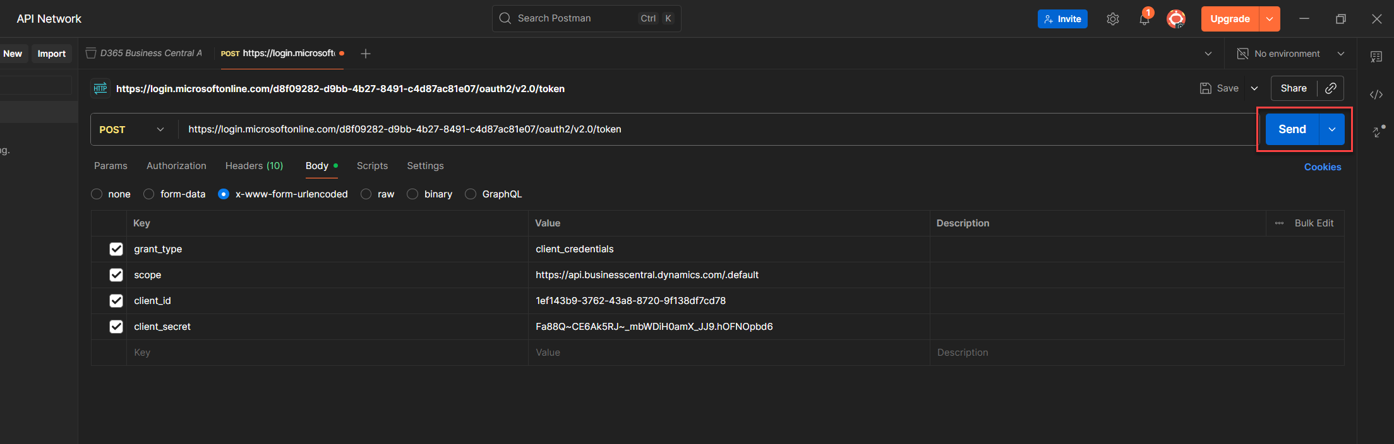
Task: Click the no-environment icon
Action: click(x=1242, y=54)
